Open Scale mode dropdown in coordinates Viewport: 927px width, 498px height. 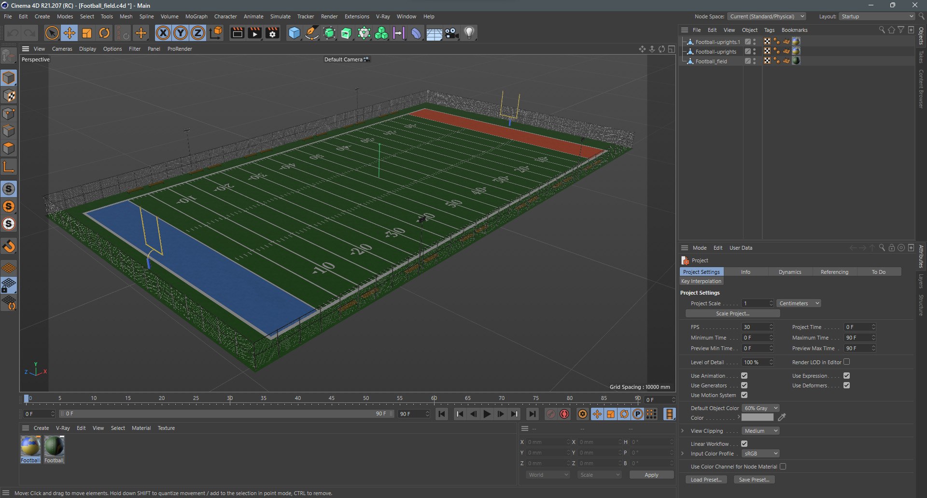tap(599, 475)
